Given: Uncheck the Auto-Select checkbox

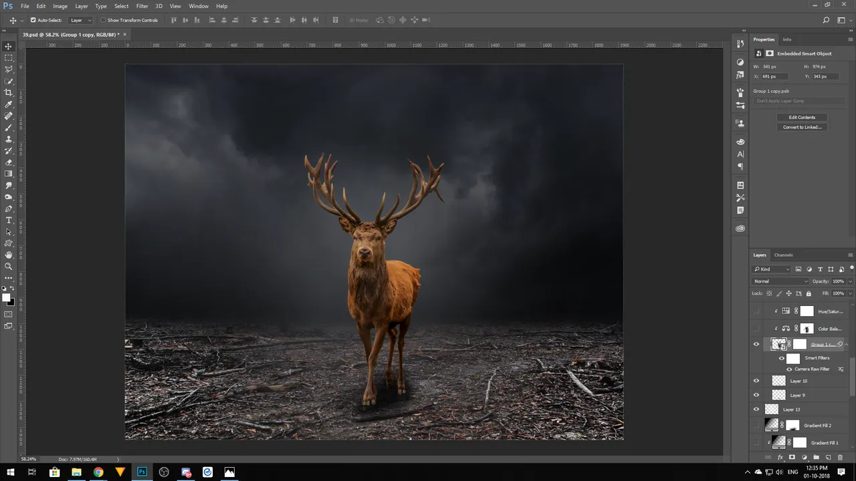Looking at the screenshot, I should click(33, 20).
